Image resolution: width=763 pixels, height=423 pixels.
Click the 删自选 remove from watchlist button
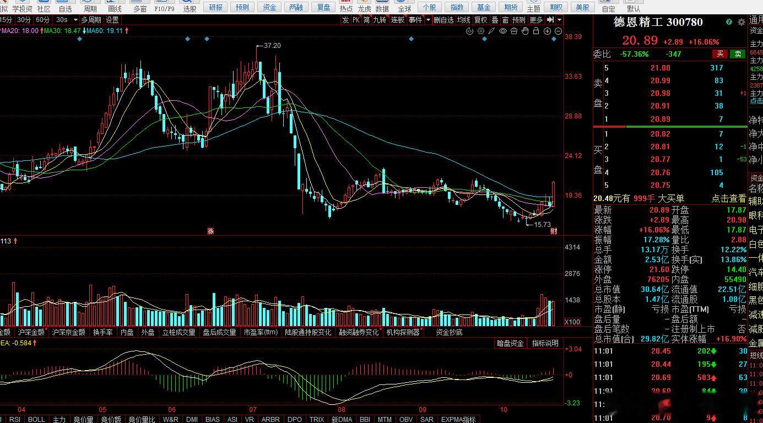click(443, 20)
